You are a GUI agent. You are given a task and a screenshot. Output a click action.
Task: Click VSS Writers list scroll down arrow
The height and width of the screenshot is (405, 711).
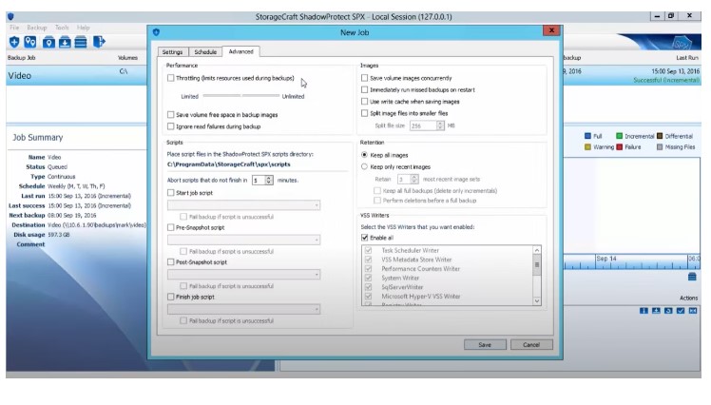537,301
